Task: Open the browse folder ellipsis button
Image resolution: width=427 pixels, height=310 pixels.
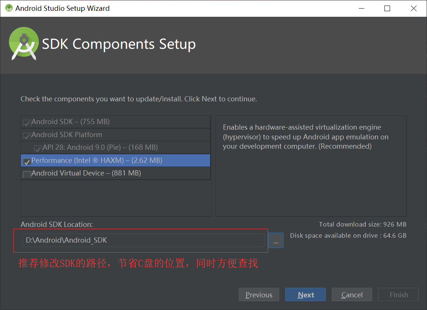Action: [x=276, y=240]
